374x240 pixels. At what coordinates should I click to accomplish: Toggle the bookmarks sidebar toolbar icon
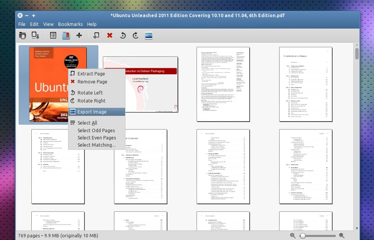[66, 35]
